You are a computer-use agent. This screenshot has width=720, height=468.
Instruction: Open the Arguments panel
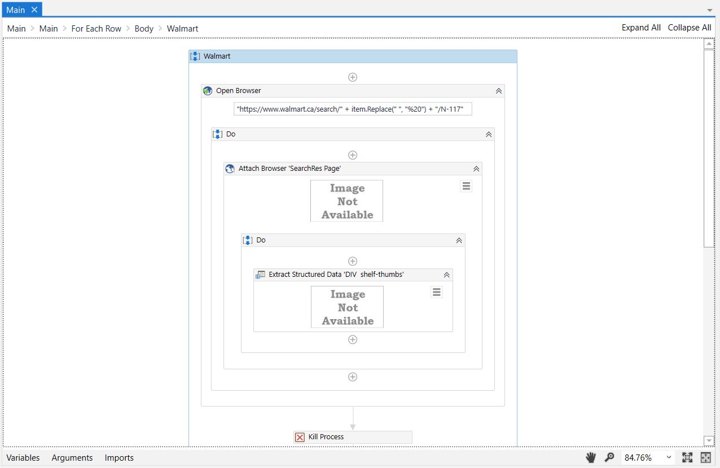pyautogui.click(x=72, y=458)
